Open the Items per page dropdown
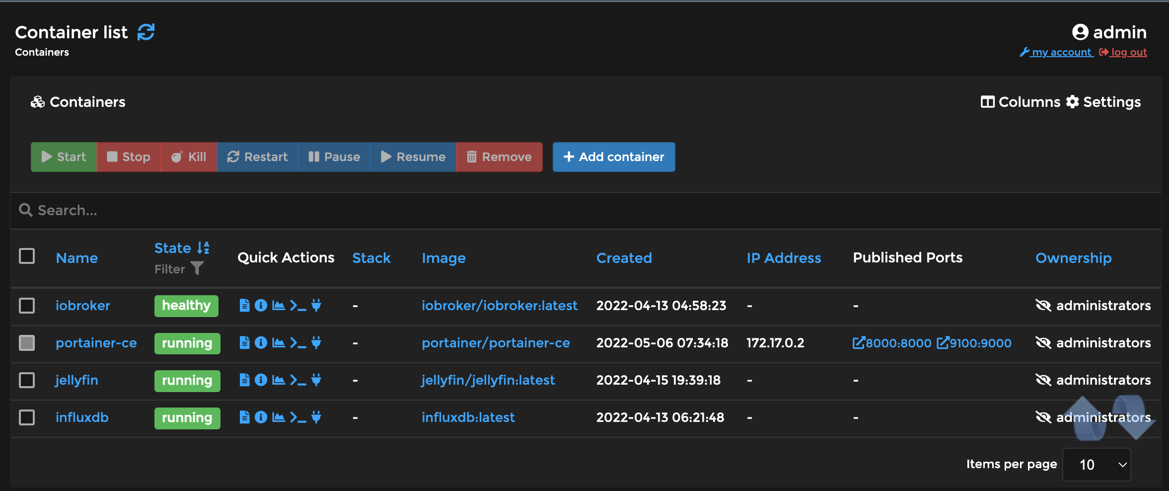Screen dimensions: 1169x491 [x=1096, y=465]
